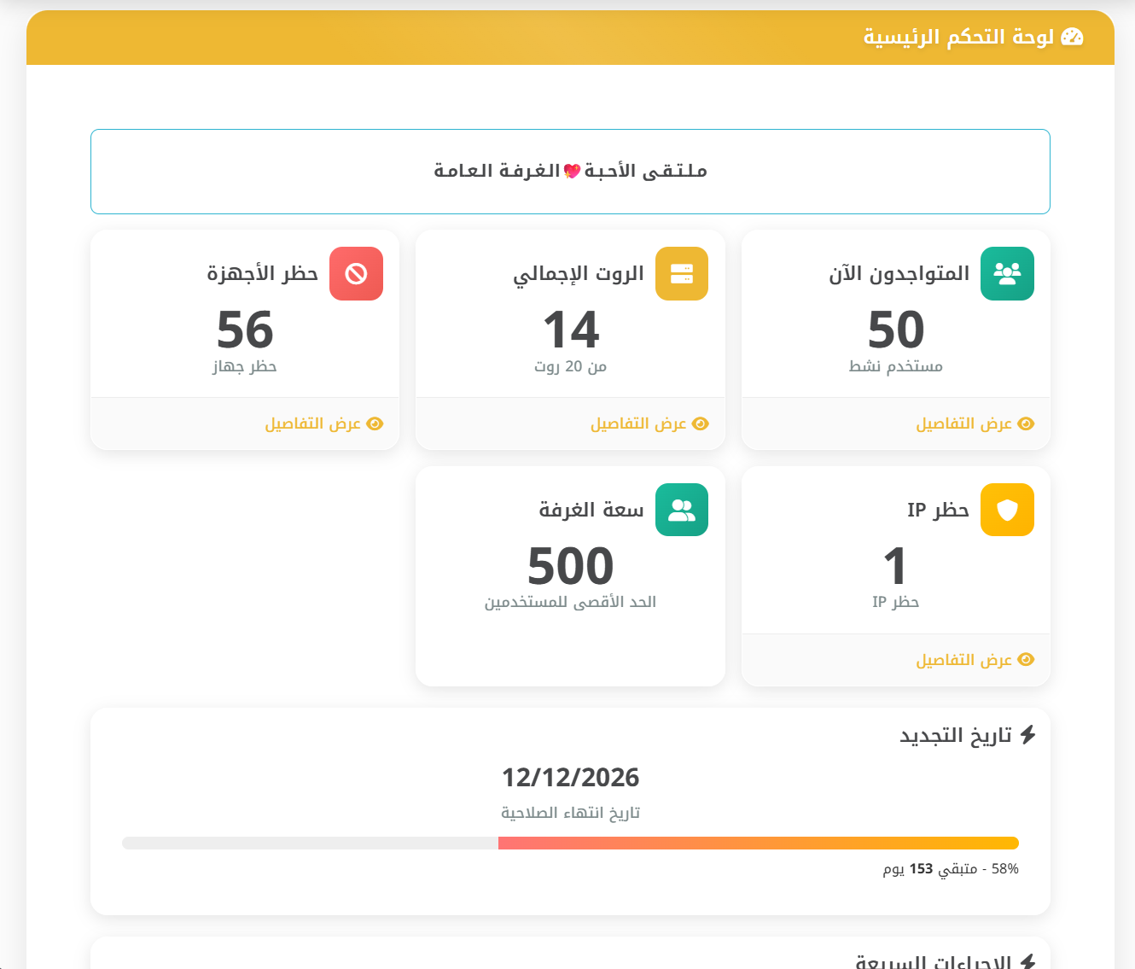
Task: Click the الروت الإجمالي card title
Action: click(579, 274)
